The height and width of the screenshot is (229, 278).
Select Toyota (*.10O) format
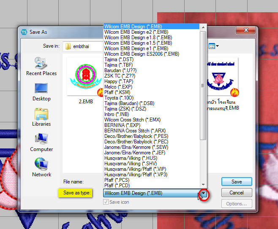click(152, 98)
